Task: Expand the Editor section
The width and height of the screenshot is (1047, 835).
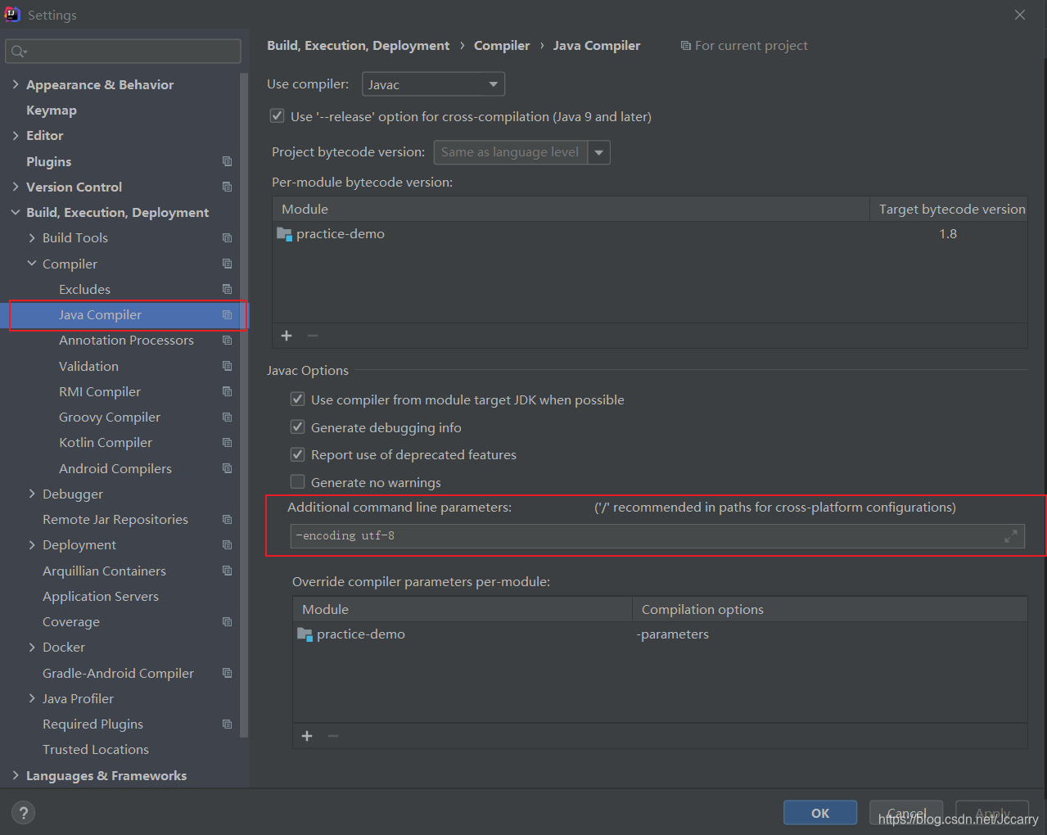Action: pyautogui.click(x=16, y=136)
